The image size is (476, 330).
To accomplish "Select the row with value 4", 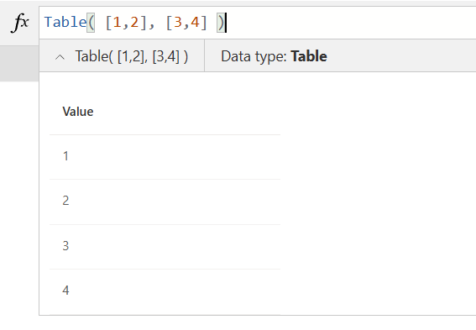I will [x=165, y=291].
